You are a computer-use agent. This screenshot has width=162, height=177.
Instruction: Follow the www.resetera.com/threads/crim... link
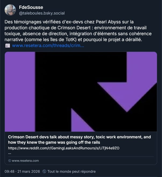tap(48, 45)
